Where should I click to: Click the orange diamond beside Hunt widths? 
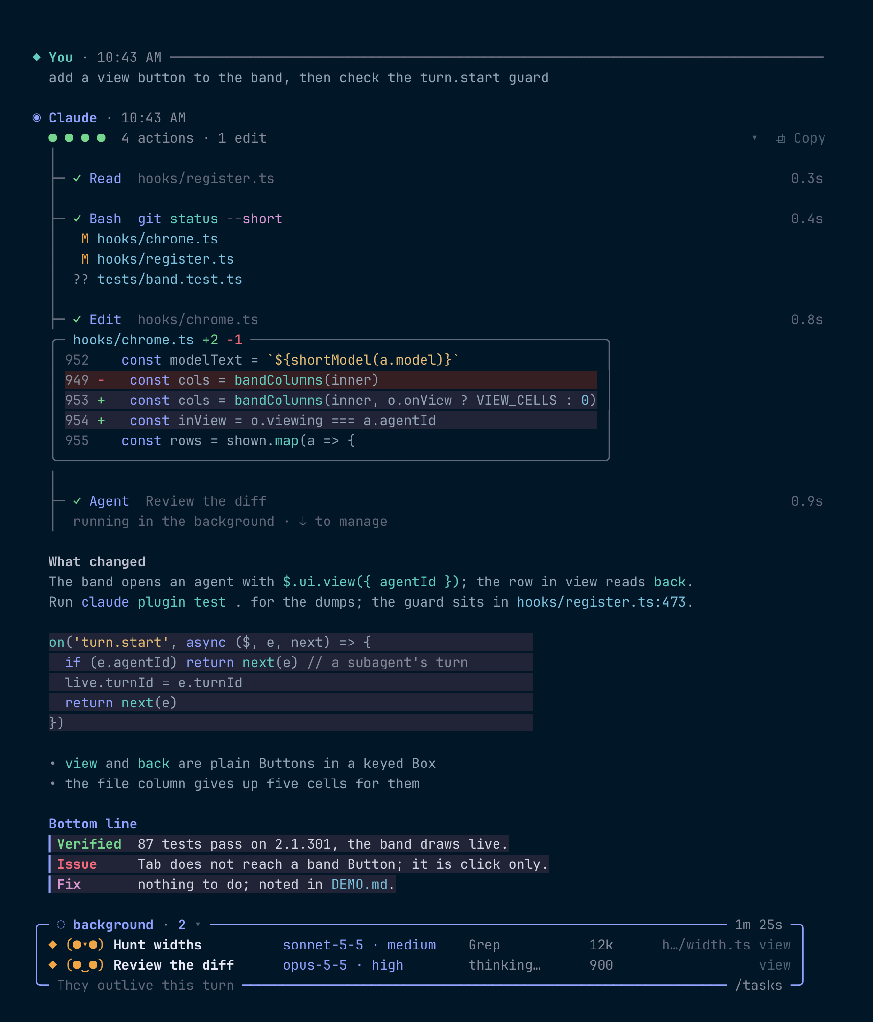pos(53,945)
